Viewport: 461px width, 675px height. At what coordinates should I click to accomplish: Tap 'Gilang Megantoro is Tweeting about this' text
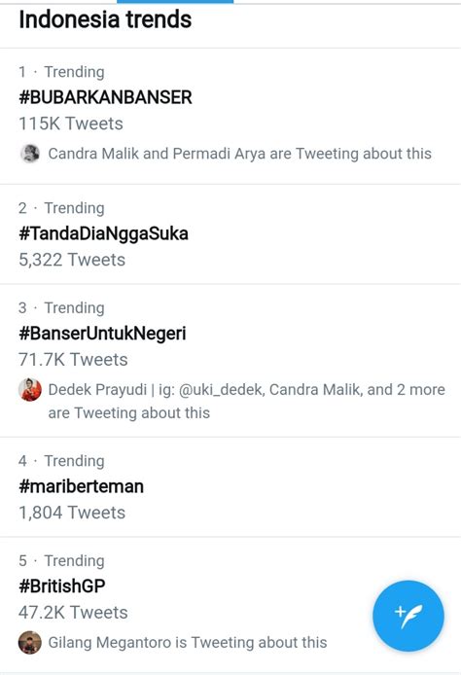point(188,643)
